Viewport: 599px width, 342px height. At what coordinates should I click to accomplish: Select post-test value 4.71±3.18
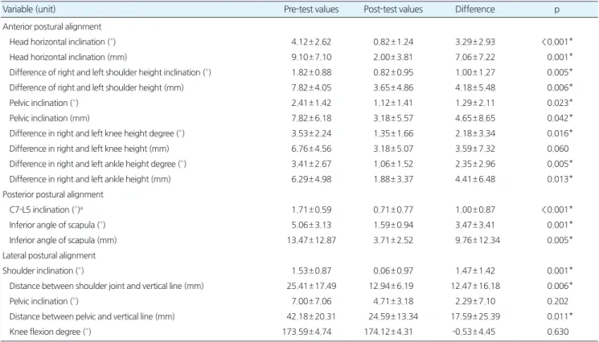[393, 301]
